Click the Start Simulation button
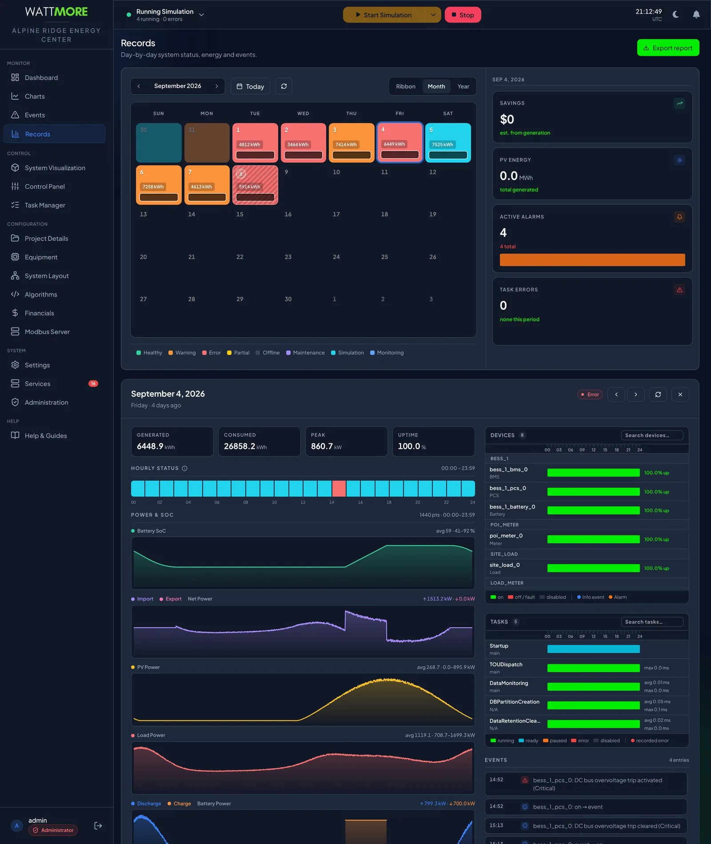 pos(384,15)
